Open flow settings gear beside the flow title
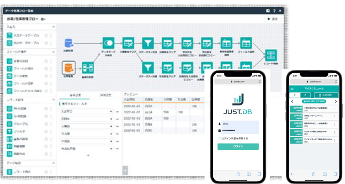Viewport: 345px width, 184px height. click(42, 19)
